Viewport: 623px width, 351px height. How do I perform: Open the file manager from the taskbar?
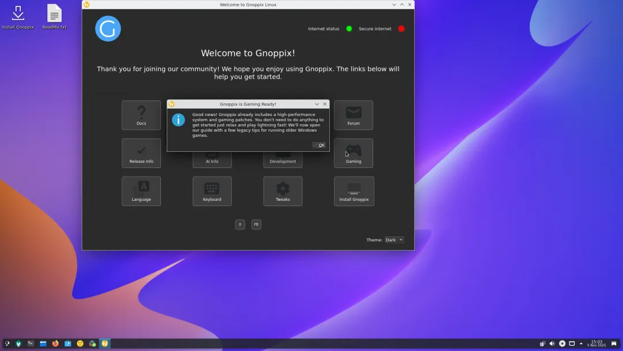(x=43, y=343)
